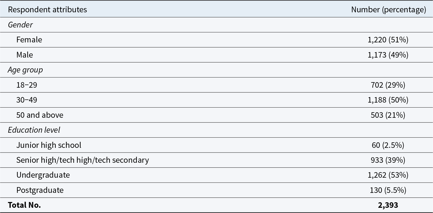Select the Male row label
The width and height of the screenshot is (433, 213).
click(x=25, y=55)
